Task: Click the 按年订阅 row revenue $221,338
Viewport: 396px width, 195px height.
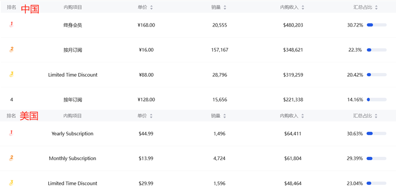Action: click(293, 100)
